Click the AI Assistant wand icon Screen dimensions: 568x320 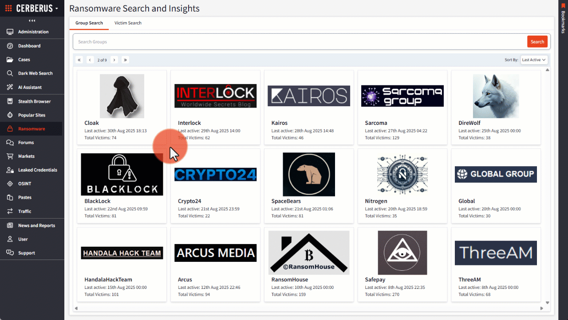pyautogui.click(x=10, y=87)
